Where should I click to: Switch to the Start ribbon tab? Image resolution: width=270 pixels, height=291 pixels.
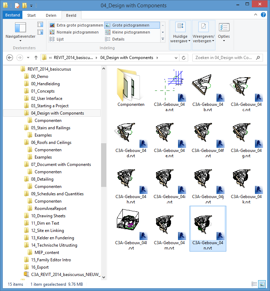point(31,15)
